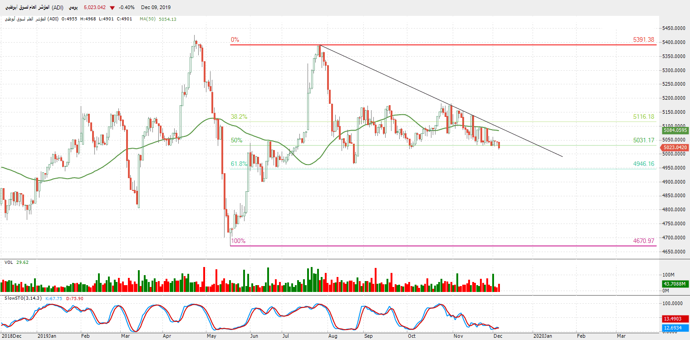The width and height of the screenshot is (690, 340).
Task: Click the Fibonacci price 5031.17
Action: (x=644, y=141)
